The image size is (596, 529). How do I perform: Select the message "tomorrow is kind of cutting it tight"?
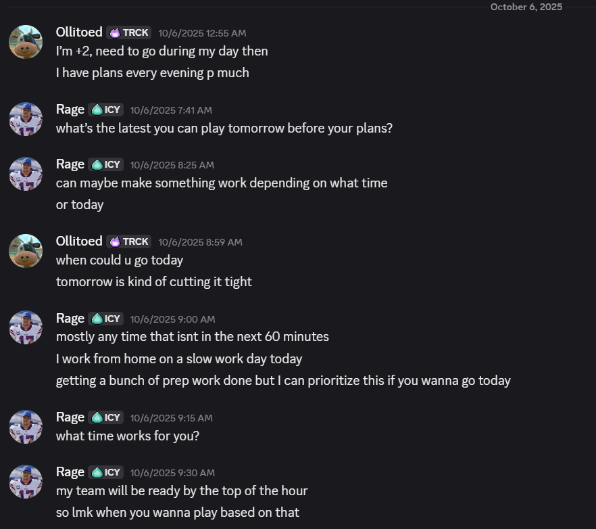click(x=153, y=281)
